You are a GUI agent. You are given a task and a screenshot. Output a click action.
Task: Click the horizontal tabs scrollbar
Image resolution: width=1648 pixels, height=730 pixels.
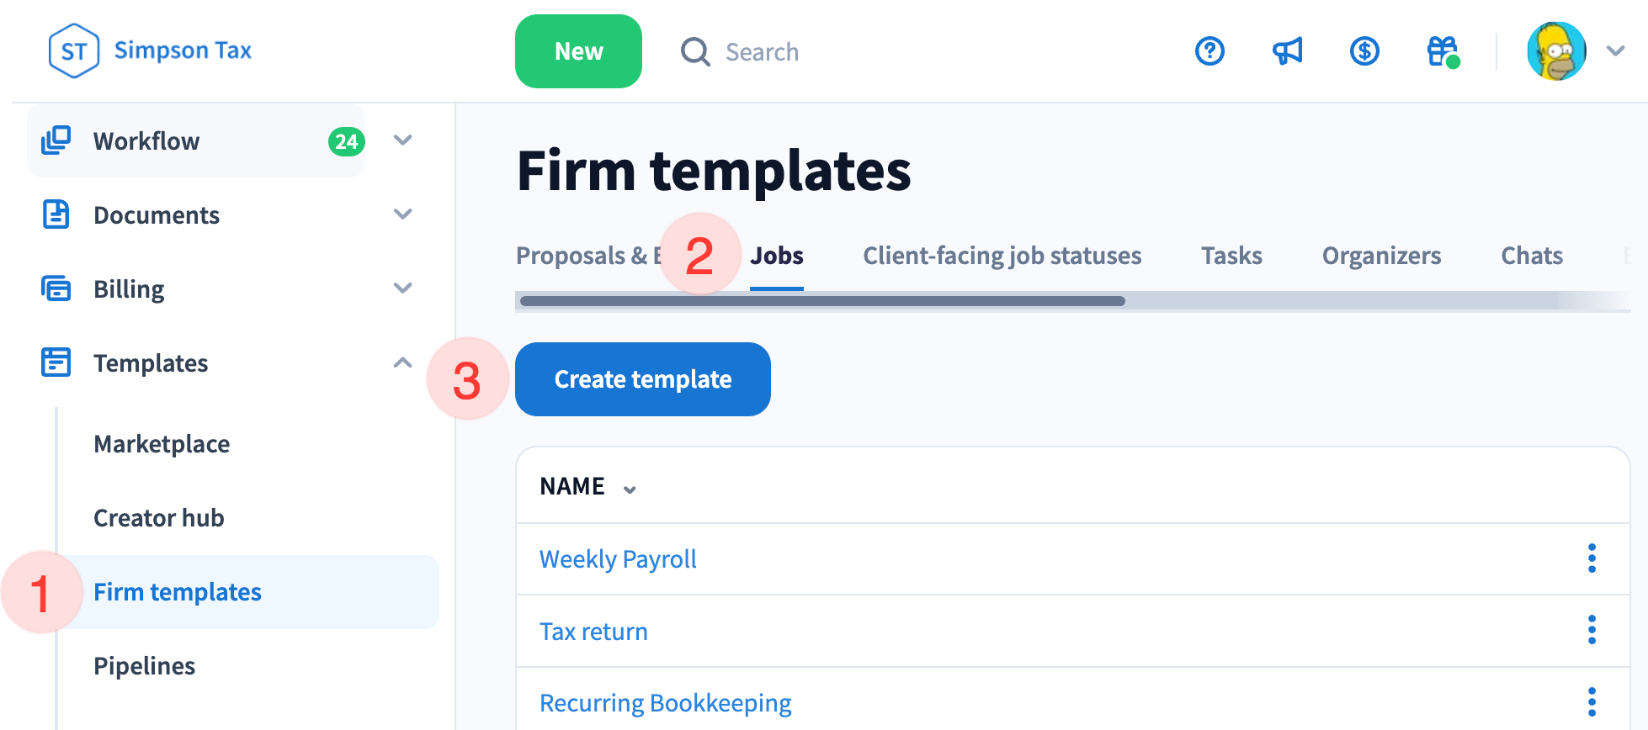point(822,301)
